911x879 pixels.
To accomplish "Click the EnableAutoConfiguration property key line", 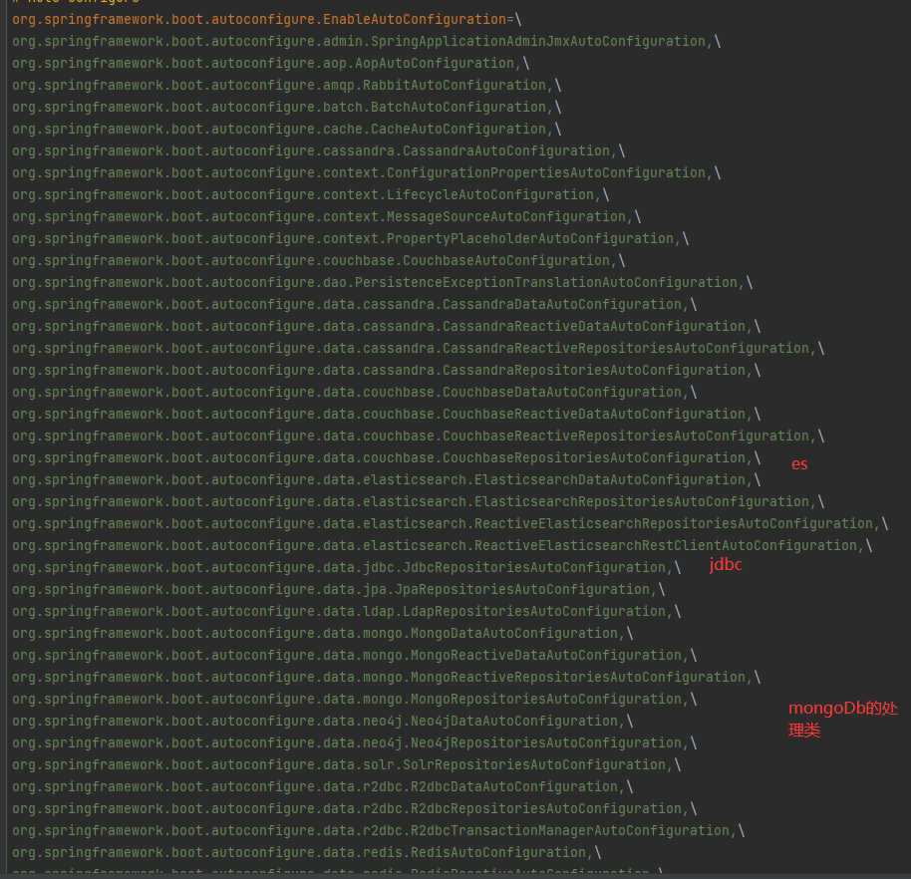I will point(267,20).
